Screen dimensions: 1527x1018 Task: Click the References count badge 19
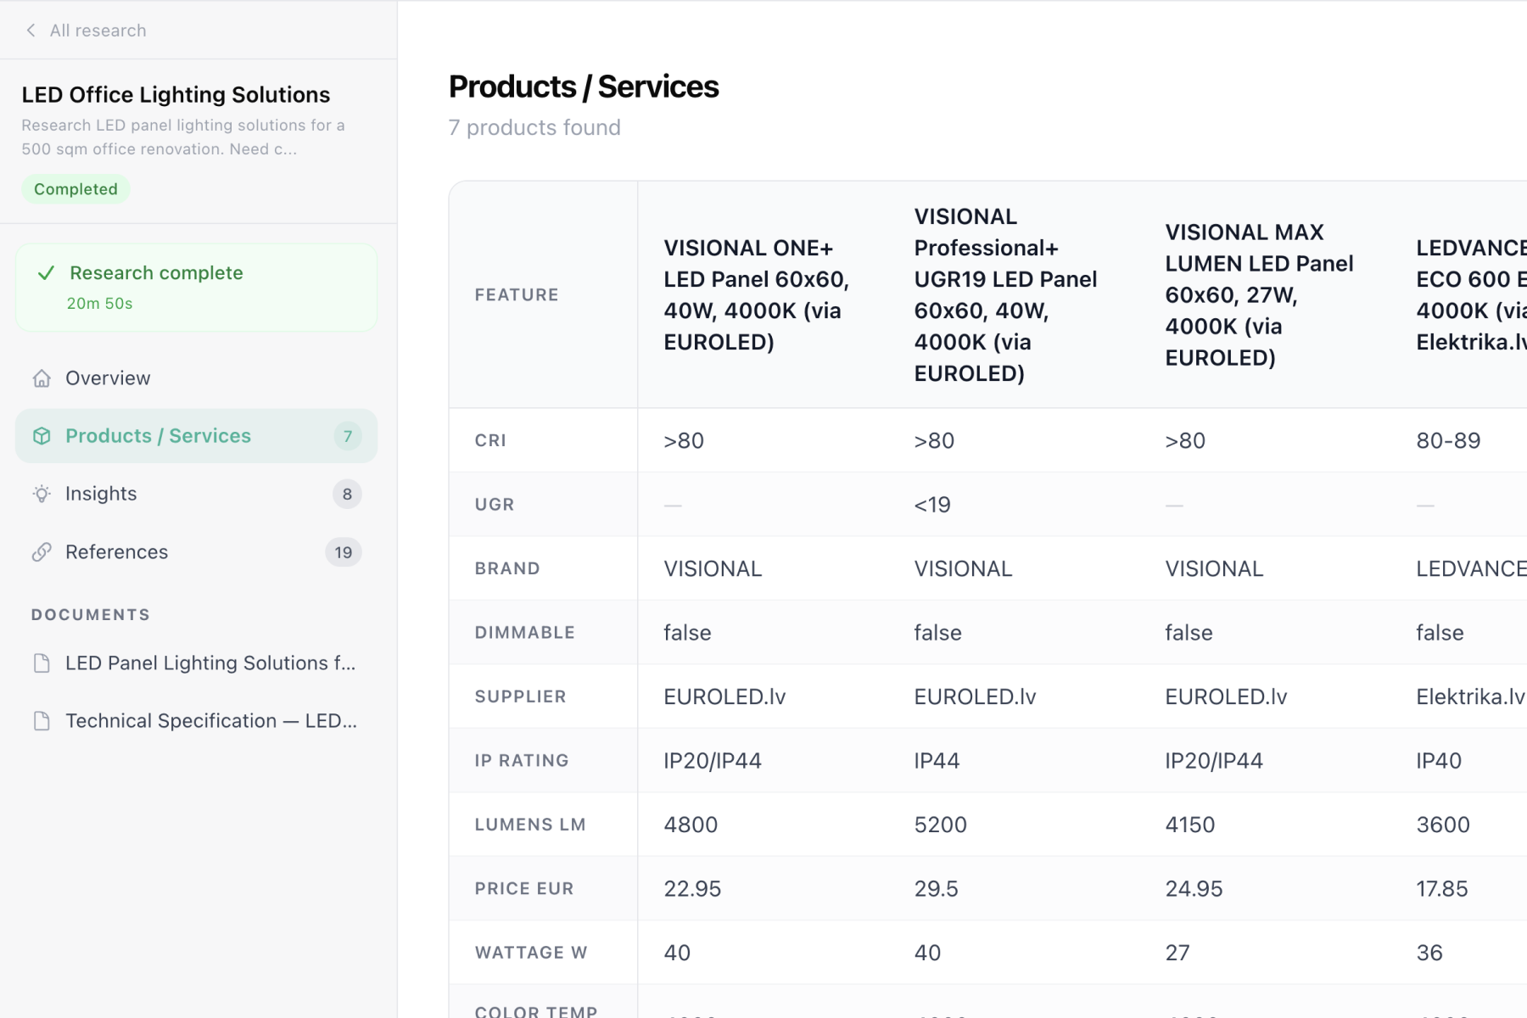pos(343,552)
